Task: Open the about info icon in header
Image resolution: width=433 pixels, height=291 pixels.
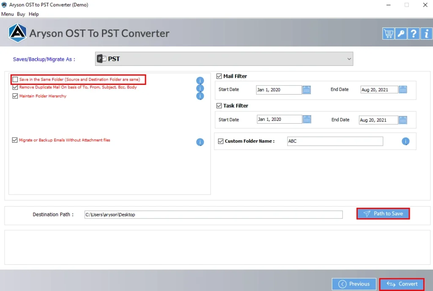Action: click(426, 34)
